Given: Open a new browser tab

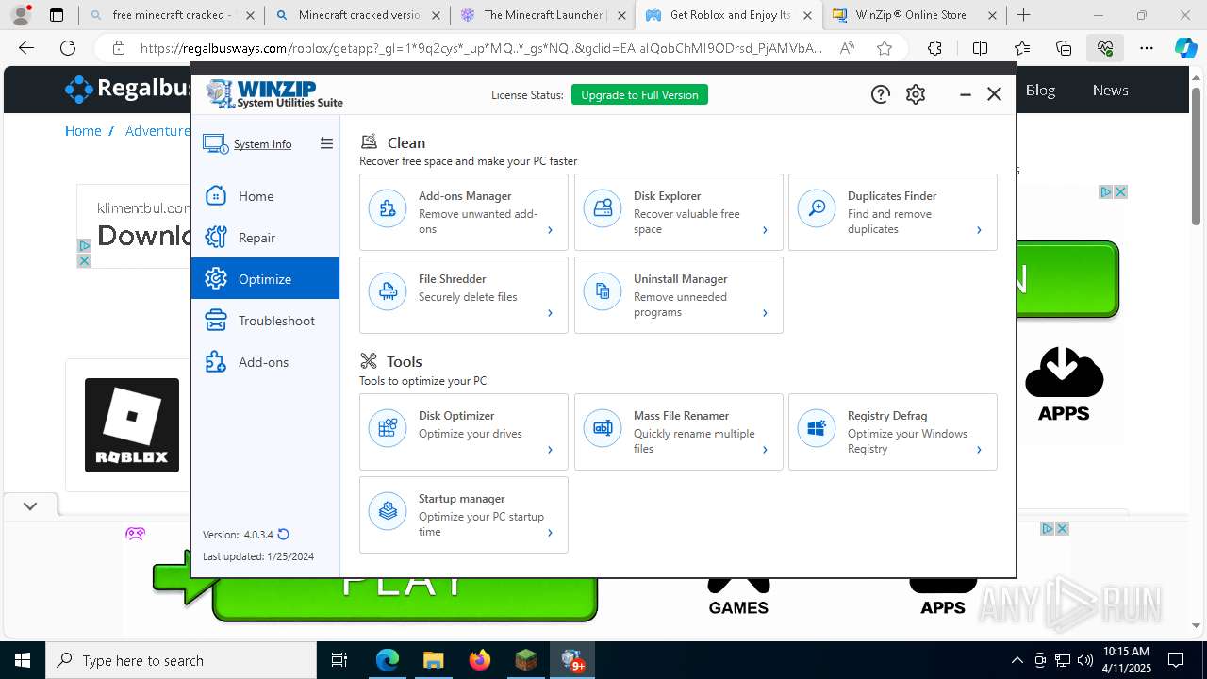Looking at the screenshot, I should click(x=1023, y=15).
